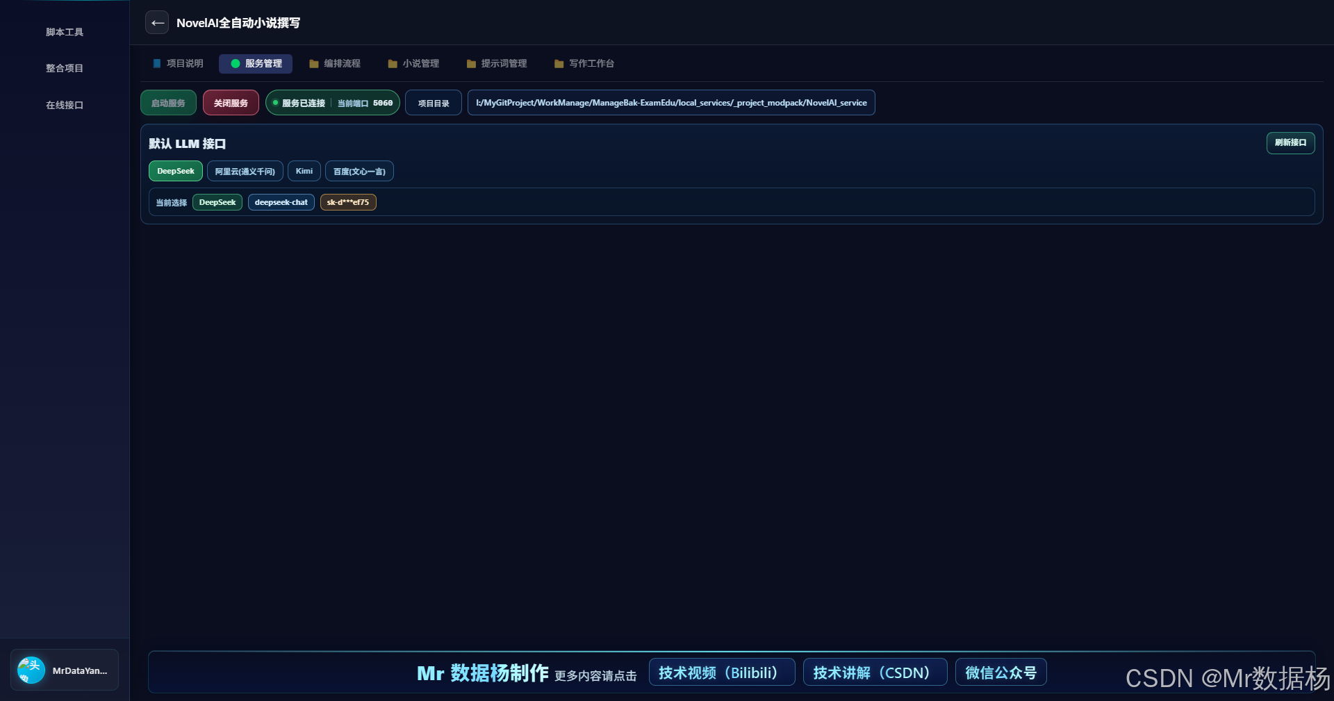Click the MrDataYan... username label
The width and height of the screenshot is (1334, 701).
click(x=80, y=671)
